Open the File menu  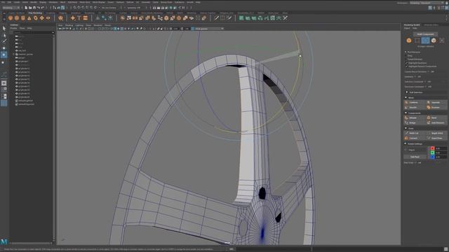(4, 2)
